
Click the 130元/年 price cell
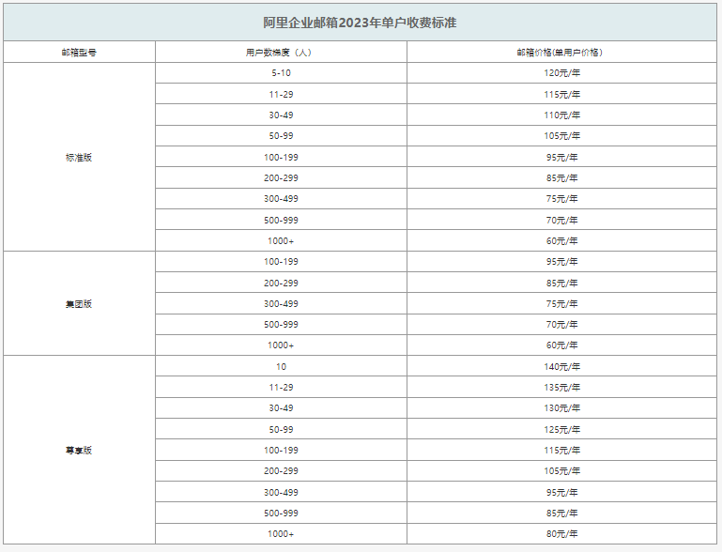561,408
